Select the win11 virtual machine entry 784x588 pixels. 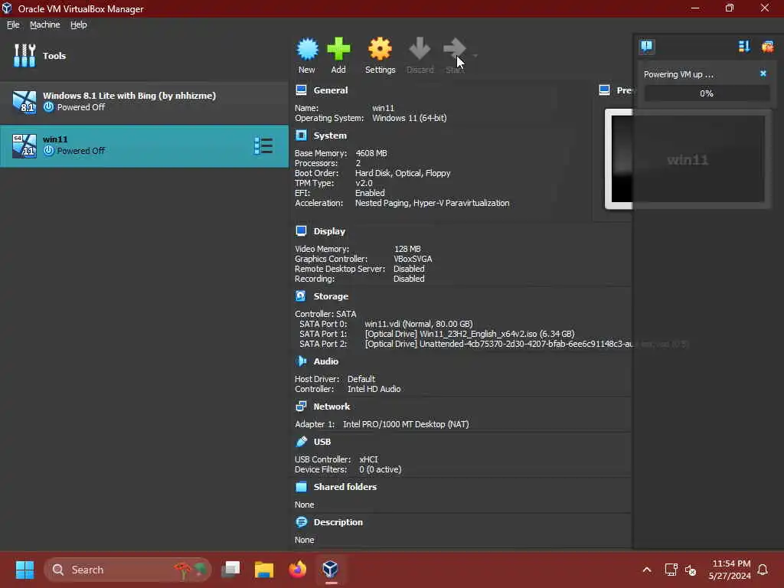pyautogui.click(x=144, y=146)
